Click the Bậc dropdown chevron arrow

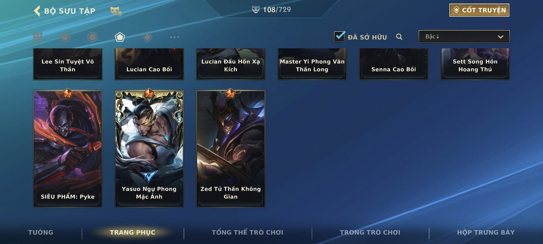pos(501,37)
